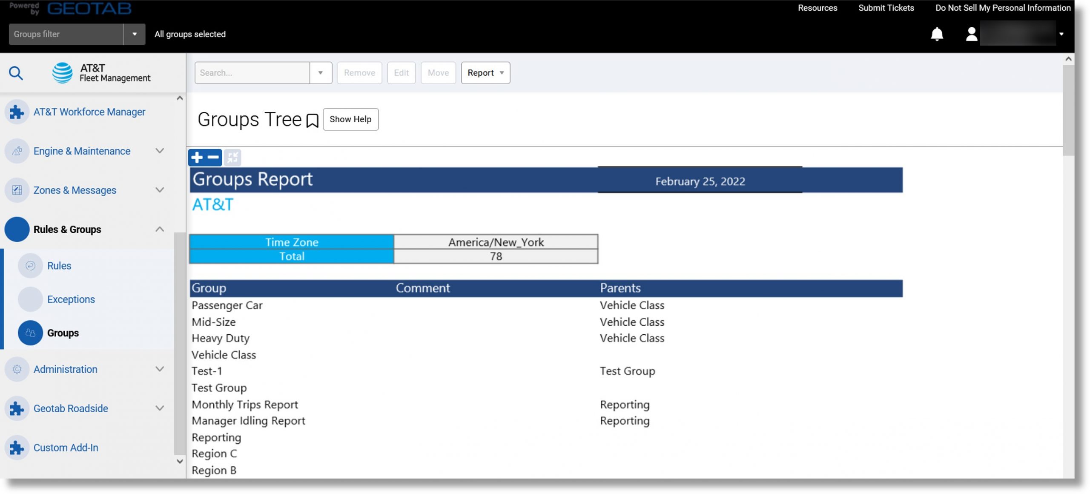Viewport: 1090px width, 494px height.
Task: Select the Custom Add-In sidebar icon
Action: click(x=17, y=448)
